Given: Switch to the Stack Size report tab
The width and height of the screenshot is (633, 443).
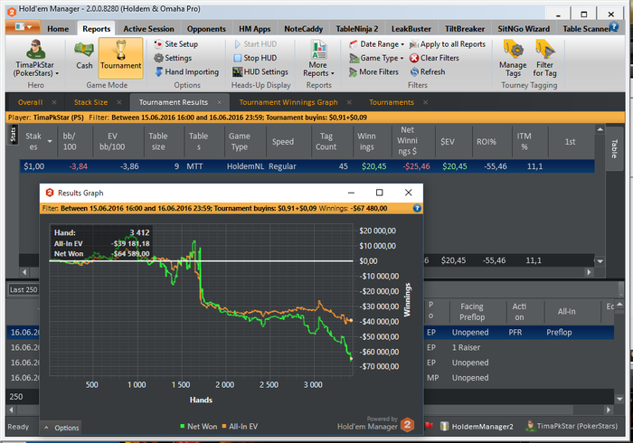Looking at the screenshot, I should tap(90, 102).
